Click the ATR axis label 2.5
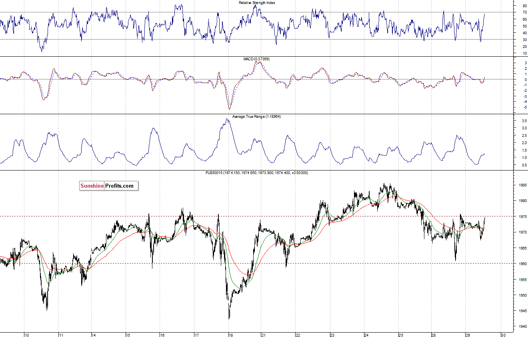Viewport: 528px width, 337px height. [x=524, y=135]
